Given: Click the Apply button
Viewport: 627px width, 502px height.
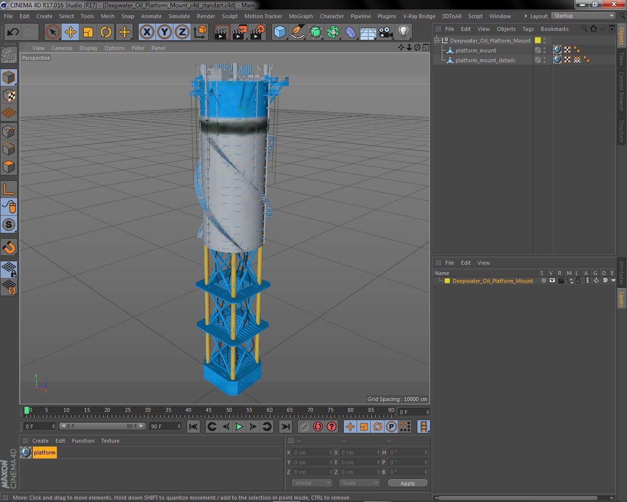Looking at the screenshot, I should (408, 483).
